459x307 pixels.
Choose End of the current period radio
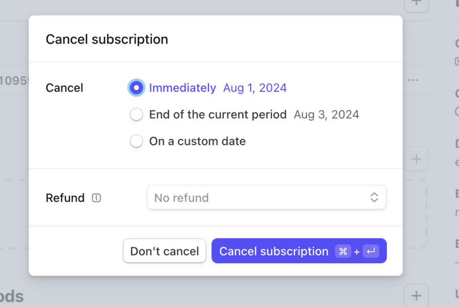point(136,115)
